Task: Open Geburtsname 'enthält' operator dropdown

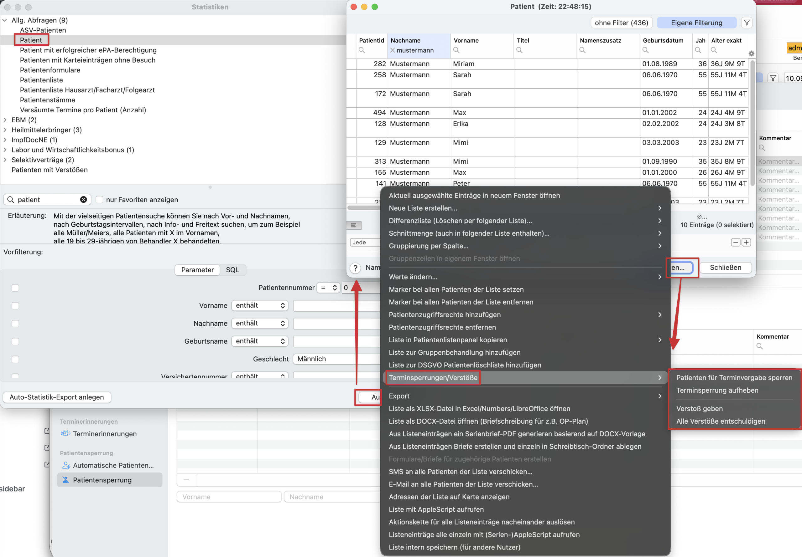Action: (x=260, y=341)
